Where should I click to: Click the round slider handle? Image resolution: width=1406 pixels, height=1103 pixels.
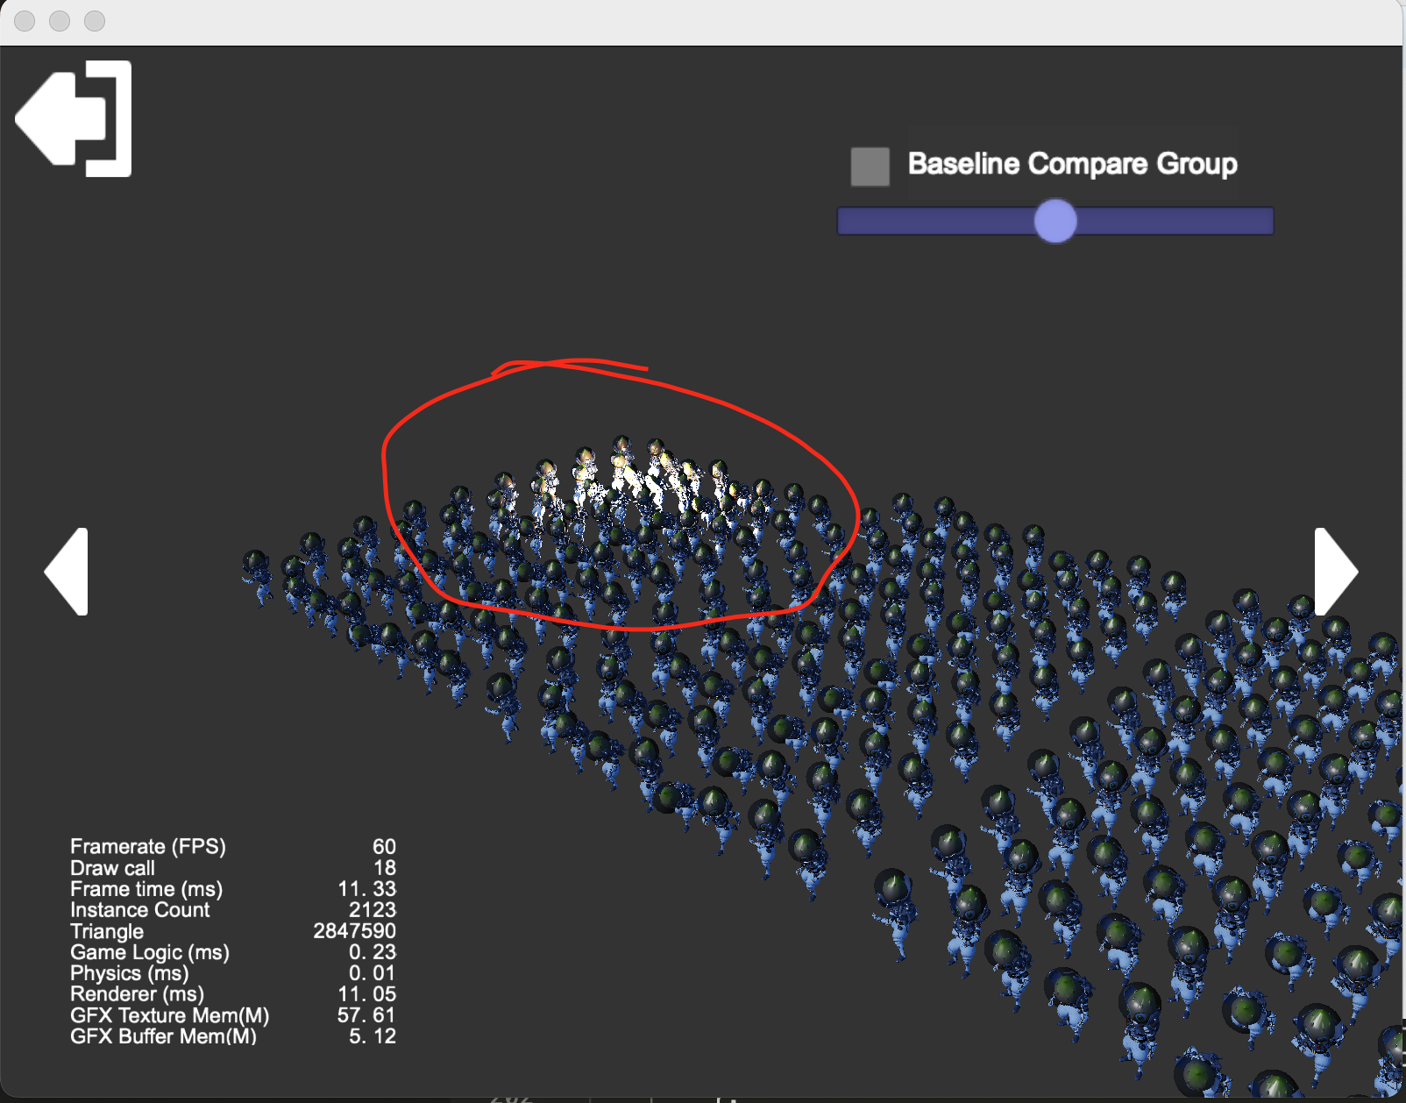(x=1055, y=223)
